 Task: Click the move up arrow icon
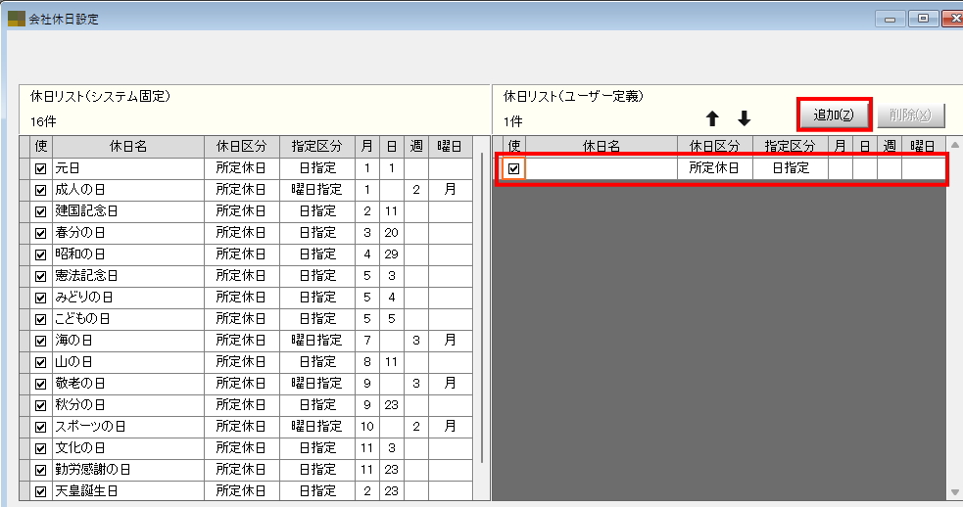click(712, 118)
